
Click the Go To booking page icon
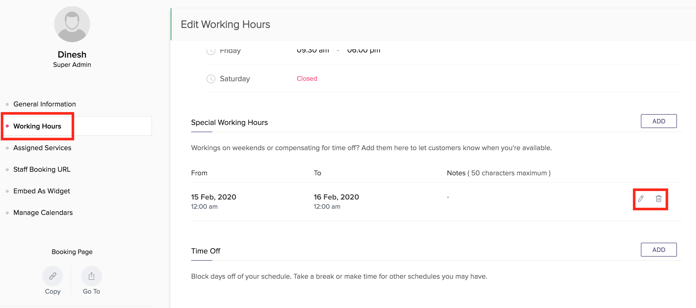point(91,276)
